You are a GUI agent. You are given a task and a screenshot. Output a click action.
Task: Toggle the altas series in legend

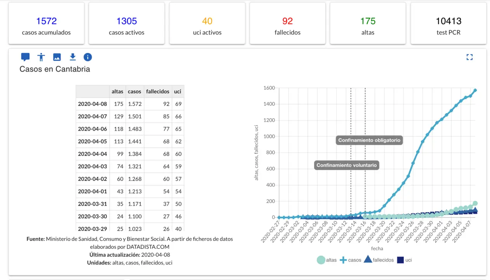coord(327,260)
